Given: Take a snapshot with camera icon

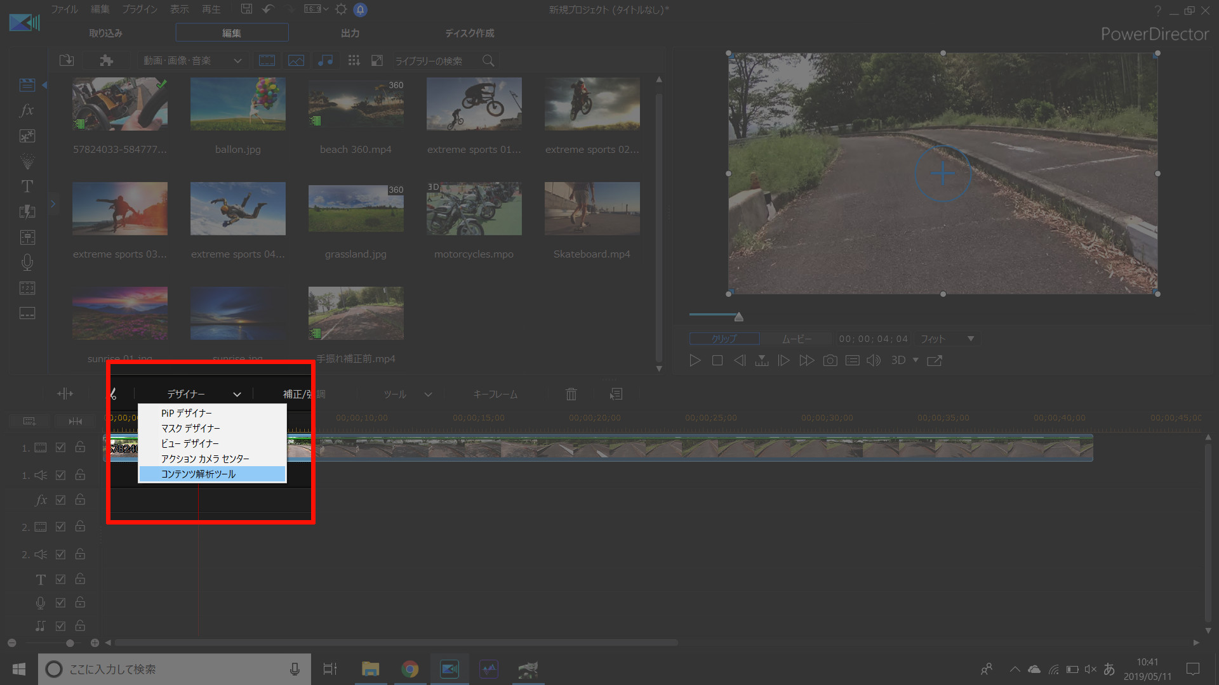Looking at the screenshot, I should (830, 360).
